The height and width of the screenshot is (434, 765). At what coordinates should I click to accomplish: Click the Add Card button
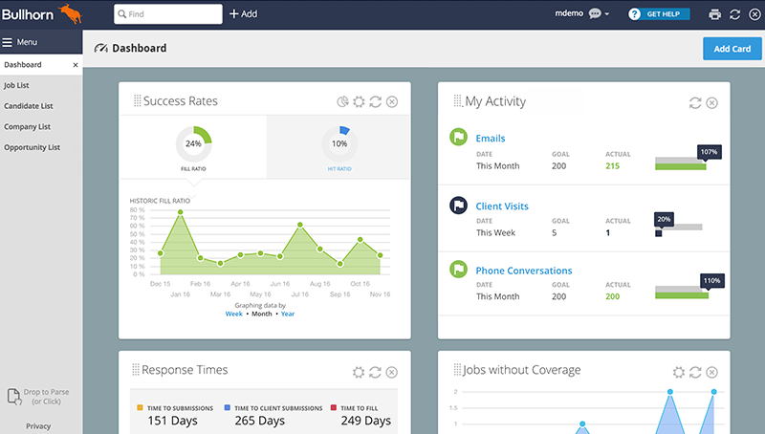click(x=732, y=49)
